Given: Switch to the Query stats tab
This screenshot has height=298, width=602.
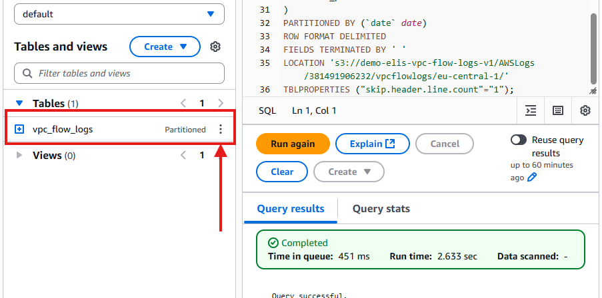Looking at the screenshot, I should [x=381, y=209].
